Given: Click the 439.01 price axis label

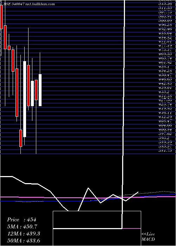Looking at the screenshot, I should point(165,88).
